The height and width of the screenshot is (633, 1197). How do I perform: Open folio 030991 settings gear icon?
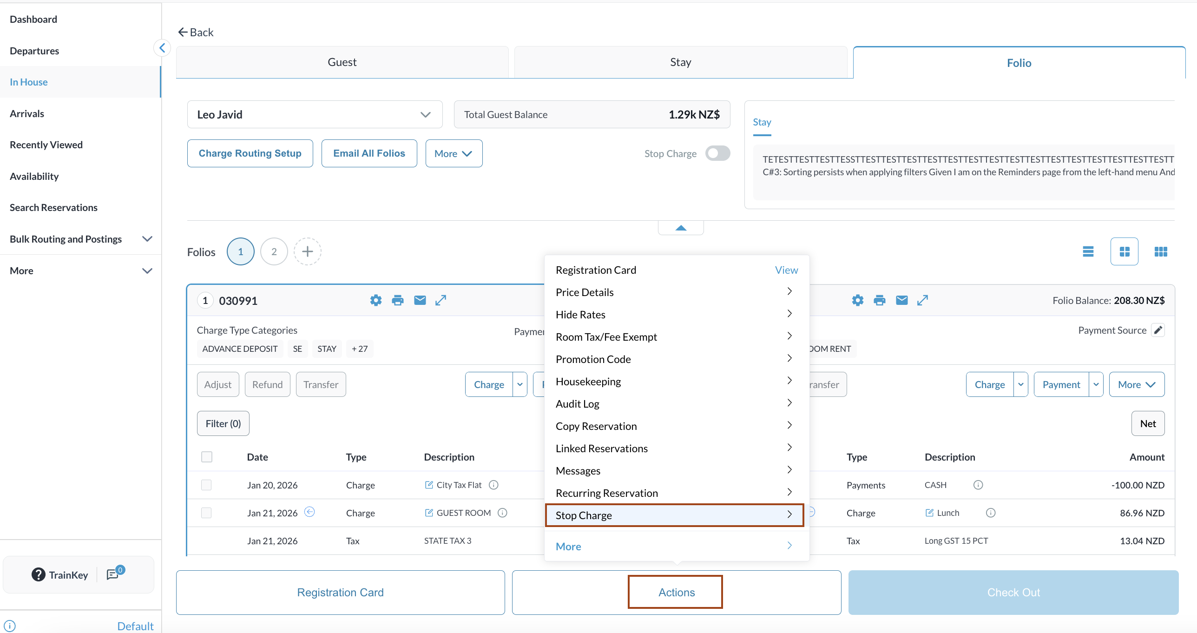(x=375, y=300)
